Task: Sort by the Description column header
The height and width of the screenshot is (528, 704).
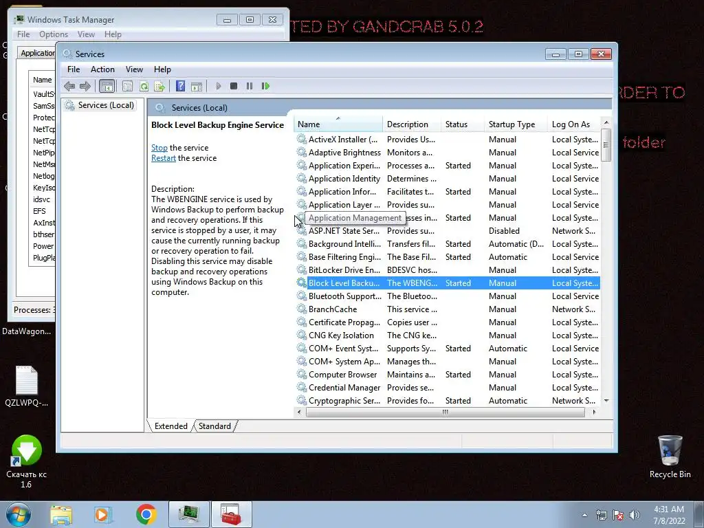Action: click(412, 124)
